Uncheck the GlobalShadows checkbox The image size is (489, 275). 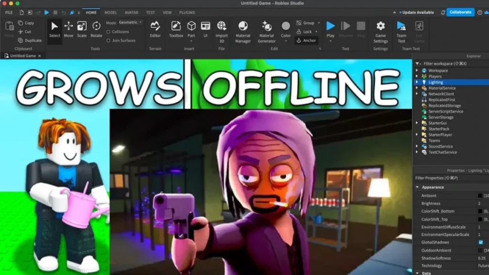tap(480, 242)
